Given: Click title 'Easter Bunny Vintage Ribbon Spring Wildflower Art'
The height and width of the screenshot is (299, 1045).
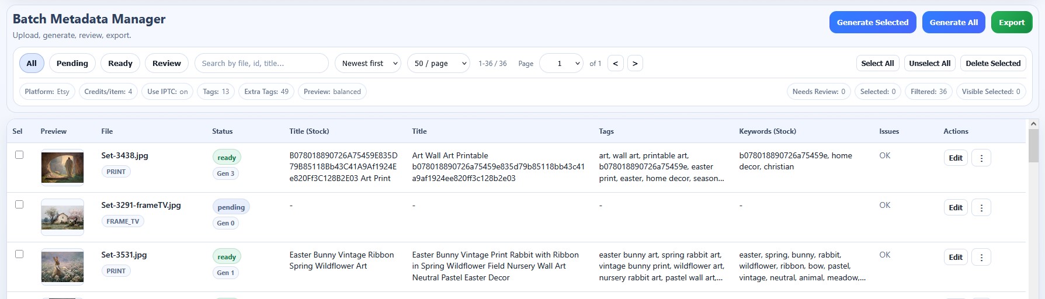Looking at the screenshot, I should (342, 260).
